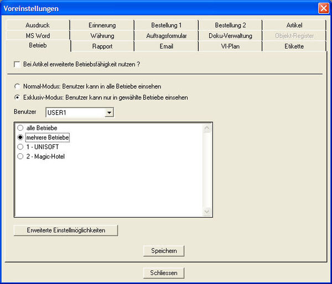Open the Benutzer dropdown
332x284 pixels.
pos(109,112)
